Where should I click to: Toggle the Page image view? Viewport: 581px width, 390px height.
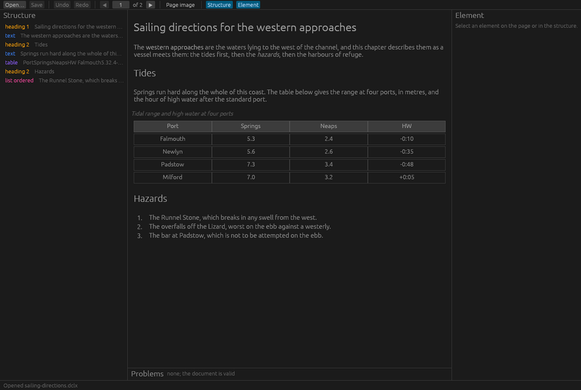180,5
